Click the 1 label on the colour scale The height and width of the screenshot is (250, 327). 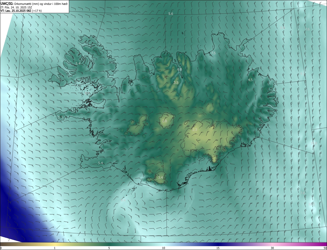55,248
